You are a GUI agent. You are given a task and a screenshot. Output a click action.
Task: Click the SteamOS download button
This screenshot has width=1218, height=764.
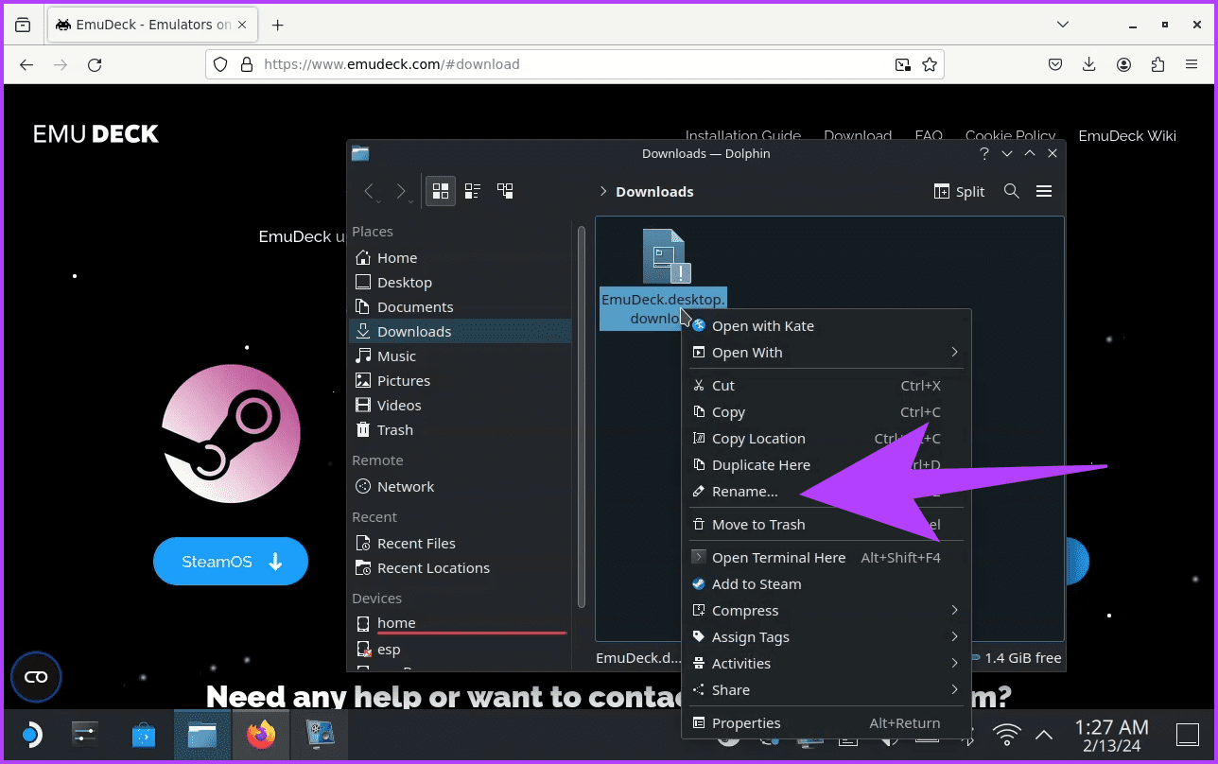pos(230,561)
